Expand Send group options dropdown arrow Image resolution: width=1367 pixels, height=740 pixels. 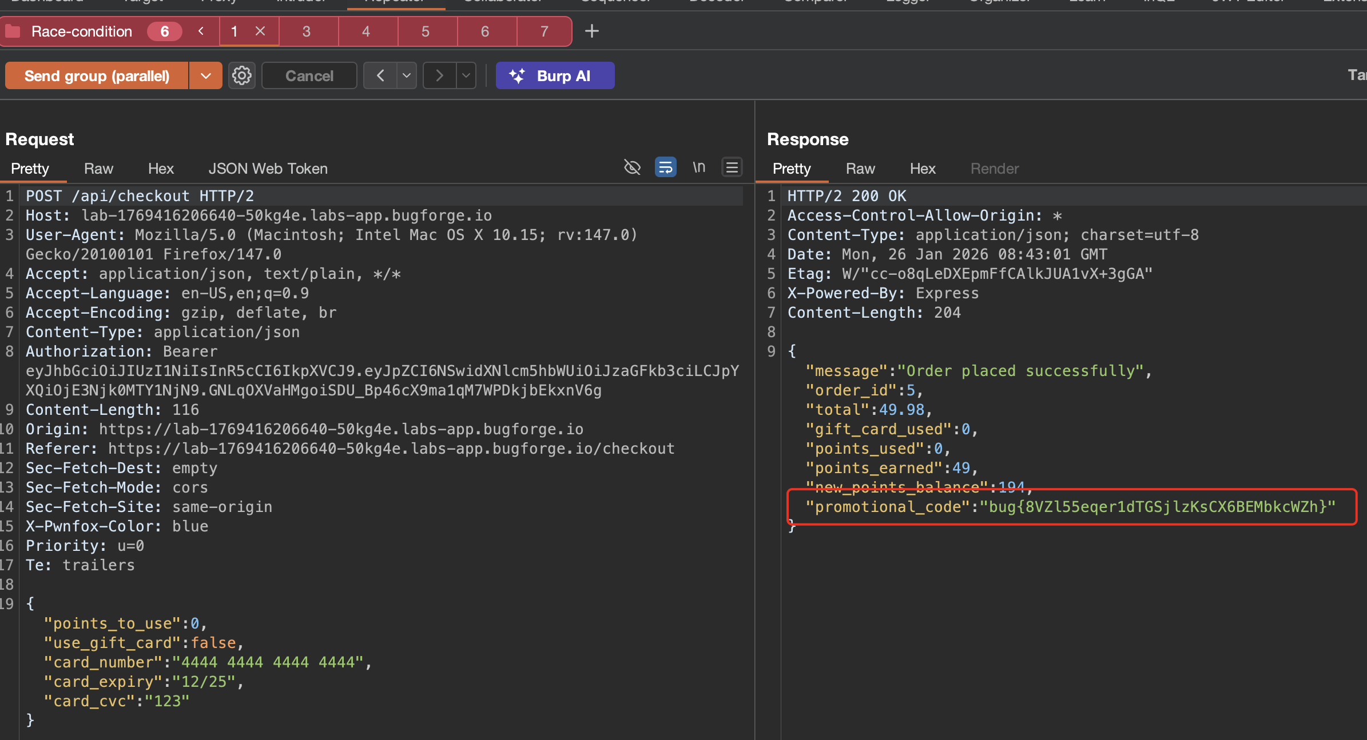coord(205,75)
